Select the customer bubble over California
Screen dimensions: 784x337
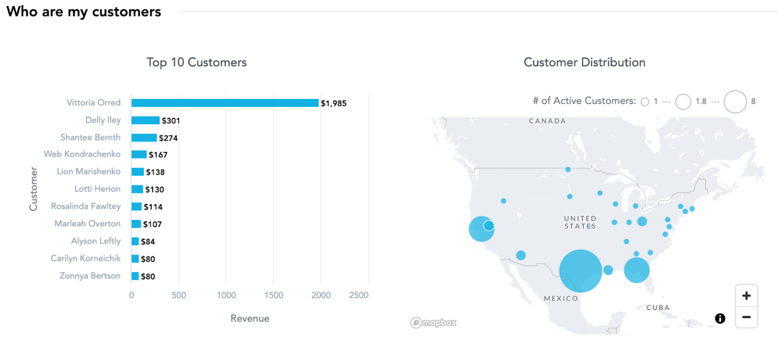[481, 228]
